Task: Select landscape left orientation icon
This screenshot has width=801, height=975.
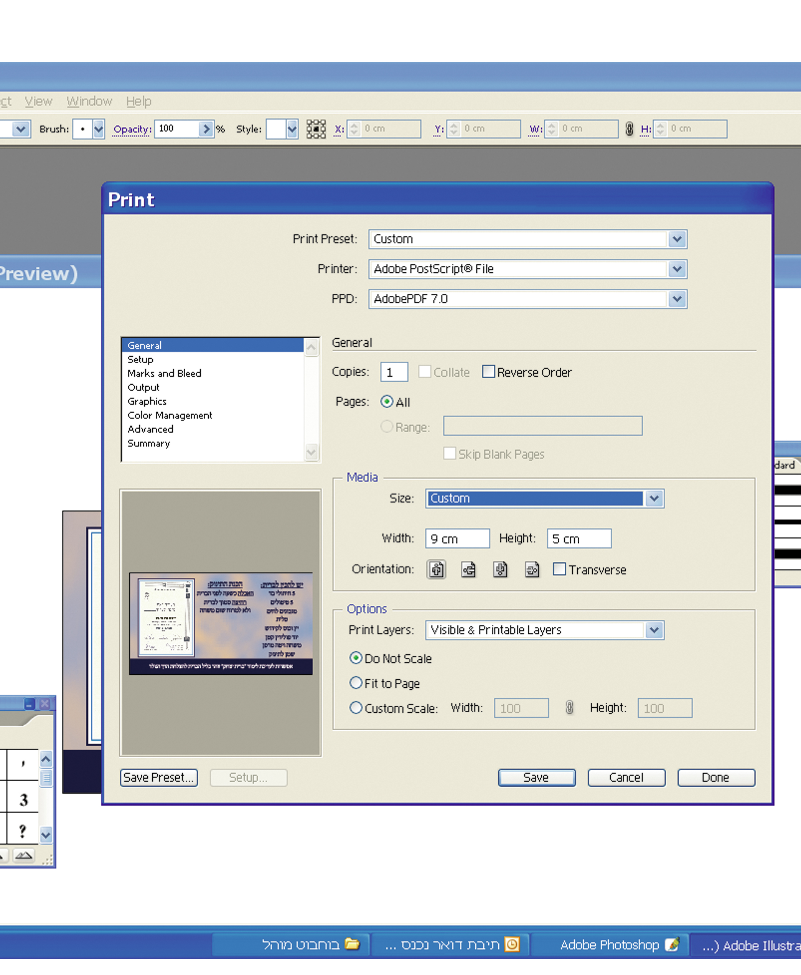Action: point(468,569)
